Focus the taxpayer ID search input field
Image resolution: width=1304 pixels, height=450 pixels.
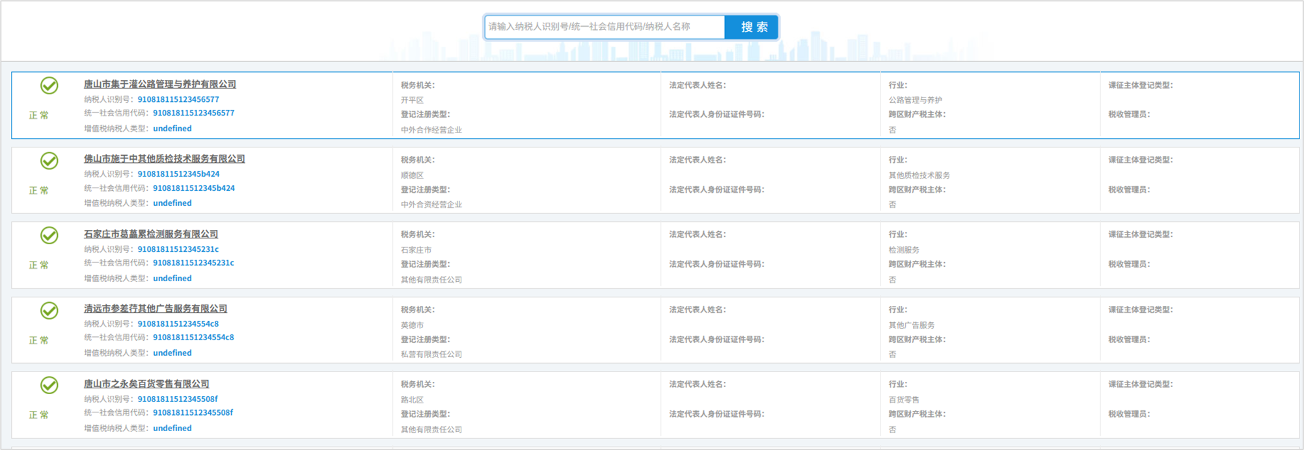tap(604, 27)
